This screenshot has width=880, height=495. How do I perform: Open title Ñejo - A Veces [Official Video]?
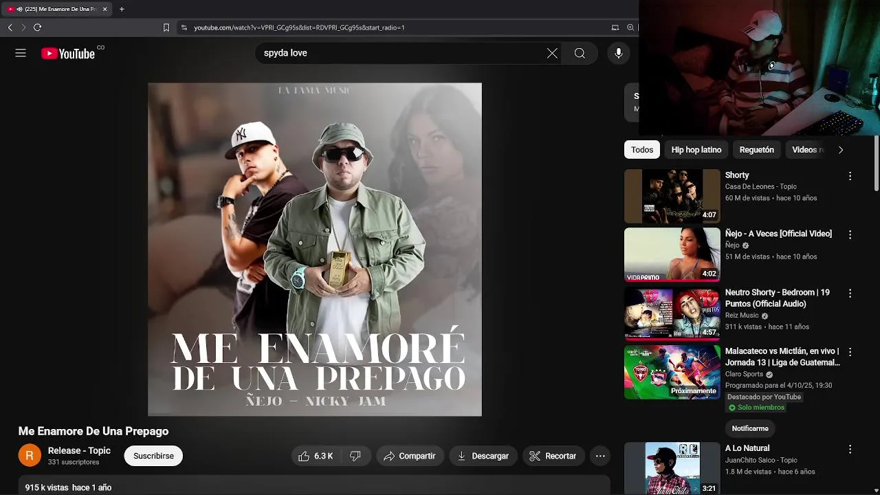pyautogui.click(x=778, y=234)
